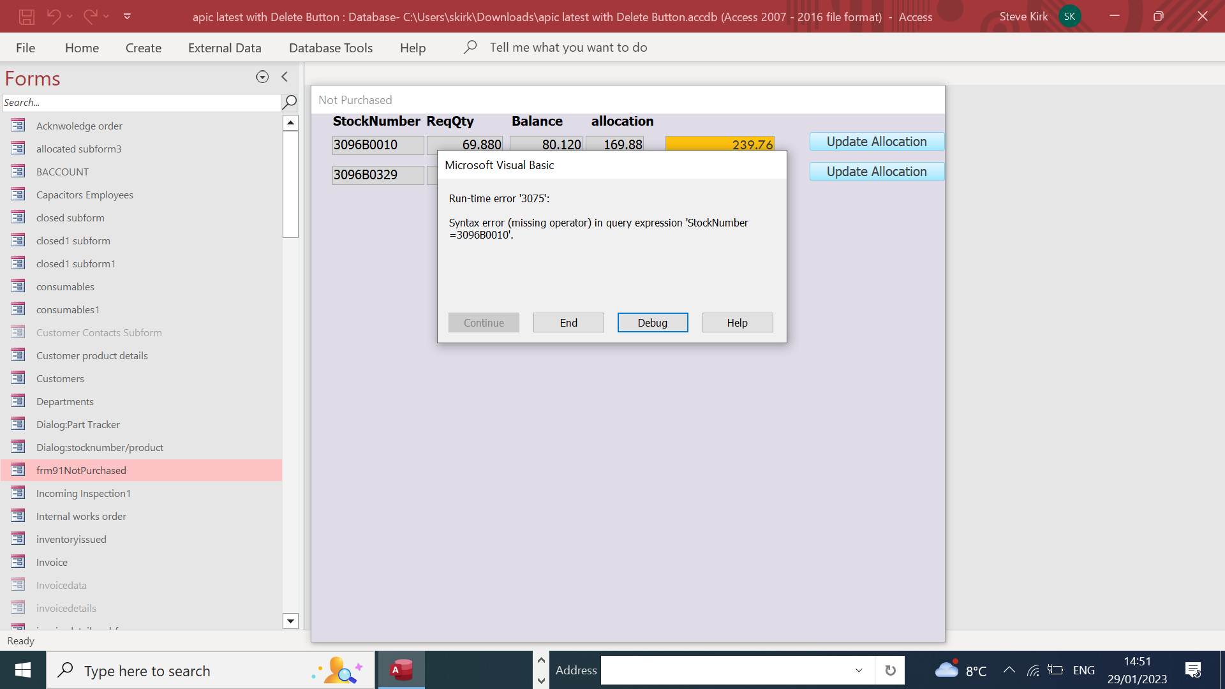Viewport: 1225px width, 689px height.
Task: Click the orange highlighted 239.76 field
Action: [x=720, y=144]
